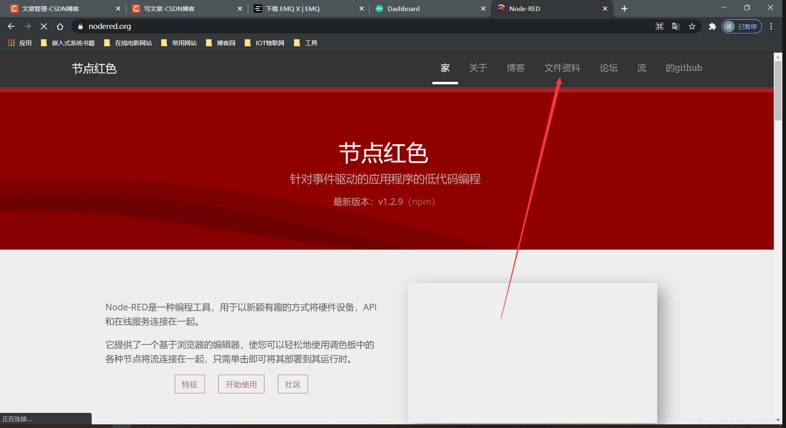Close the Dashboard tab

[x=483, y=9]
